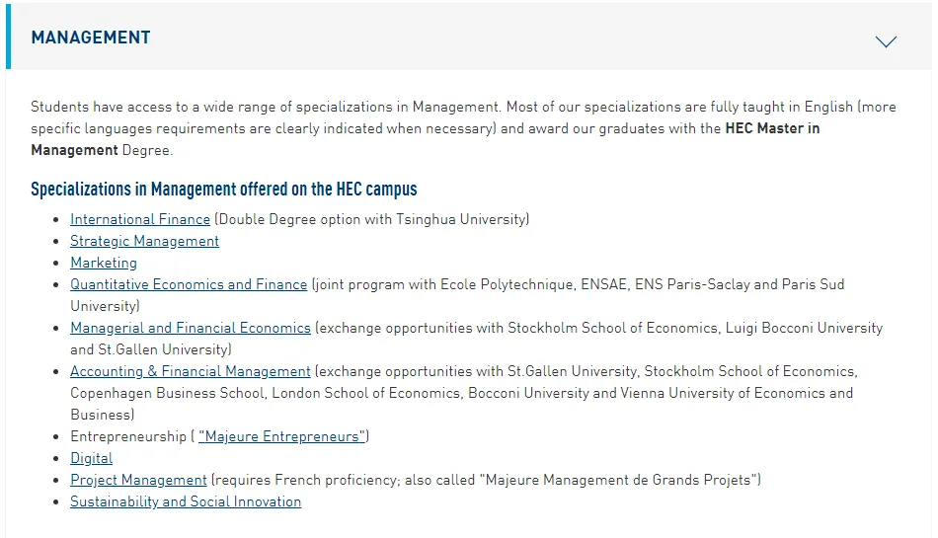Open the Project Management link
The image size is (938, 538).
click(x=138, y=480)
